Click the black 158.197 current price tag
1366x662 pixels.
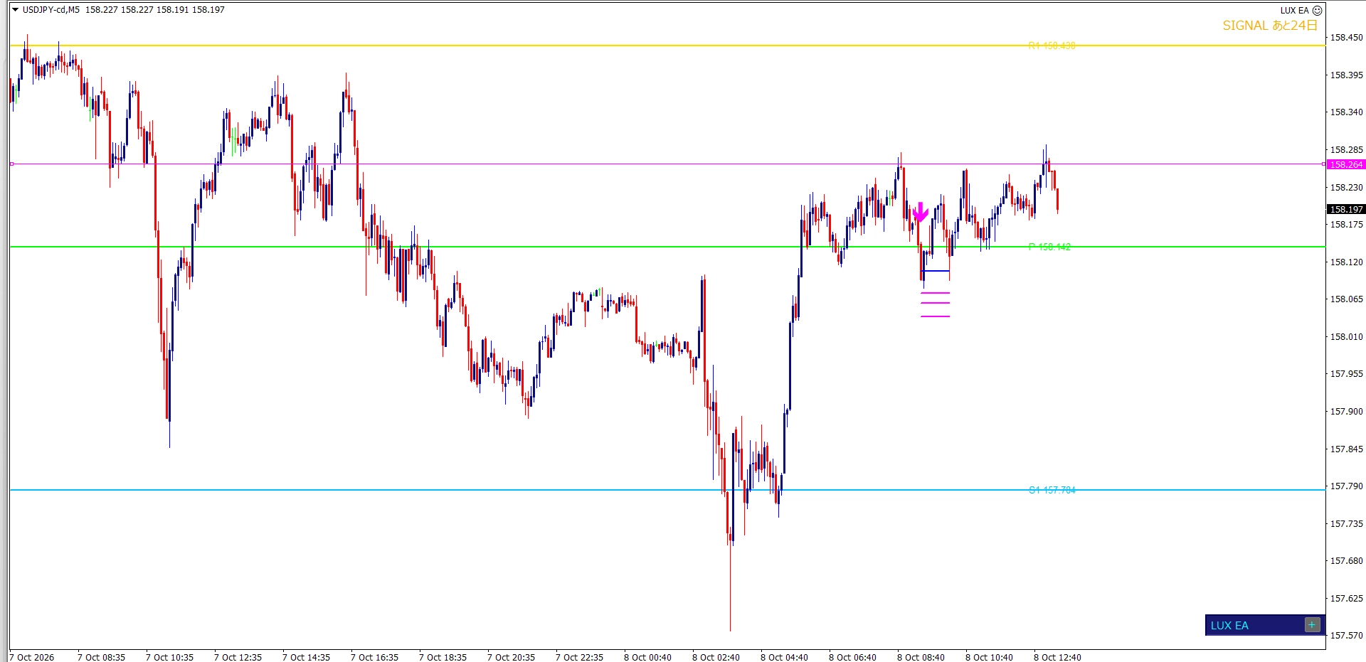(x=1345, y=209)
